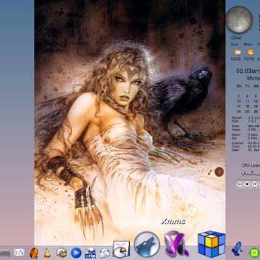Launch the Azureus blue frog icon

(x=237, y=249)
